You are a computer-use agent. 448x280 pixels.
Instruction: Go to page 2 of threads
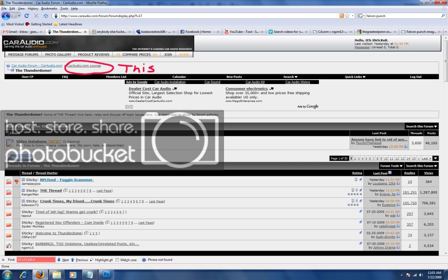point(355,158)
